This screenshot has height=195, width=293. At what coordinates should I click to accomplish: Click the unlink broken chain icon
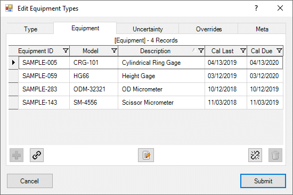point(255,155)
